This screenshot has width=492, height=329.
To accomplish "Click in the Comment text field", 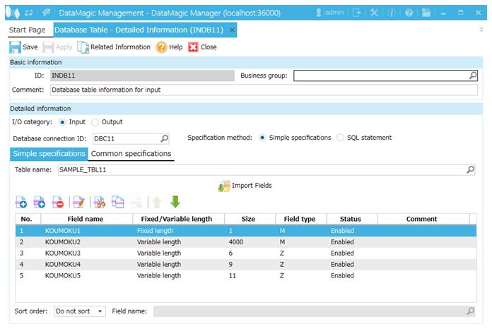I will [x=262, y=90].
